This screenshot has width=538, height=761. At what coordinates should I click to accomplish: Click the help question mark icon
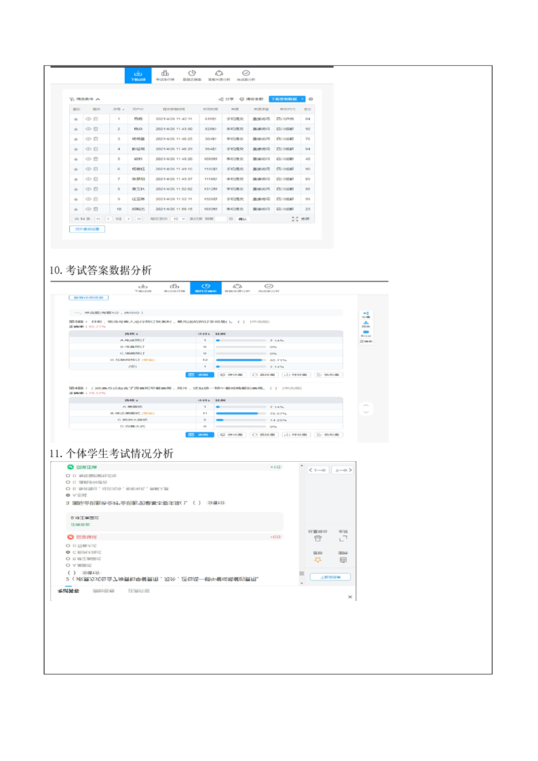coord(311,99)
